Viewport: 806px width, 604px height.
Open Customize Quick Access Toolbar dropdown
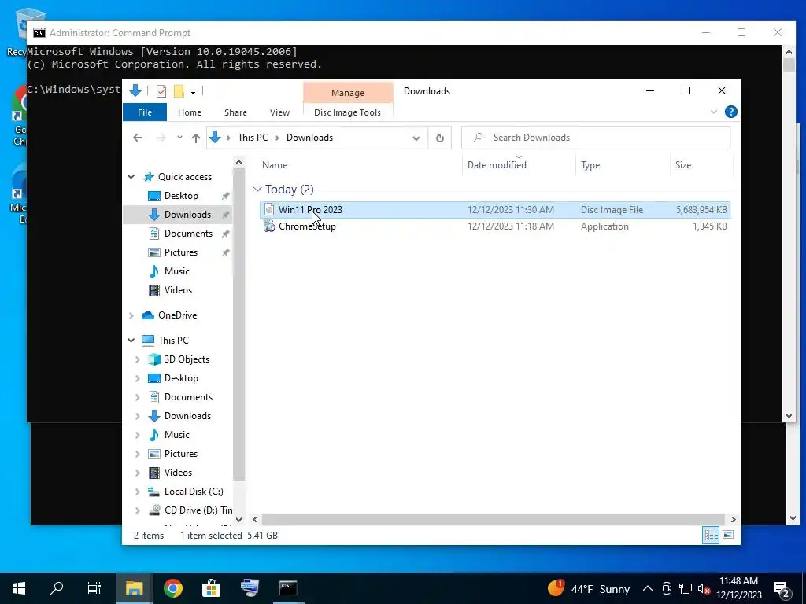(194, 91)
